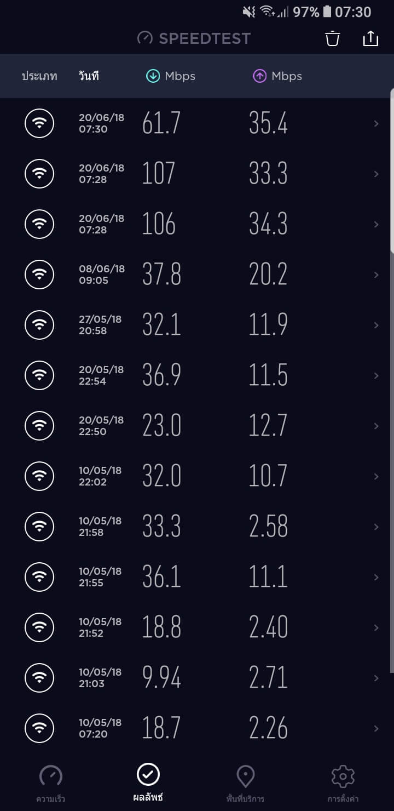Sort results by the ประเภท type column
The width and height of the screenshot is (394, 811).
pyautogui.click(x=39, y=76)
